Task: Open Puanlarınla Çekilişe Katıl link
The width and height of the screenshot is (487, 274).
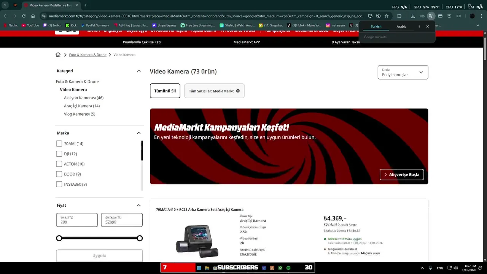Action: pyautogui.click(x=142, y=42)
